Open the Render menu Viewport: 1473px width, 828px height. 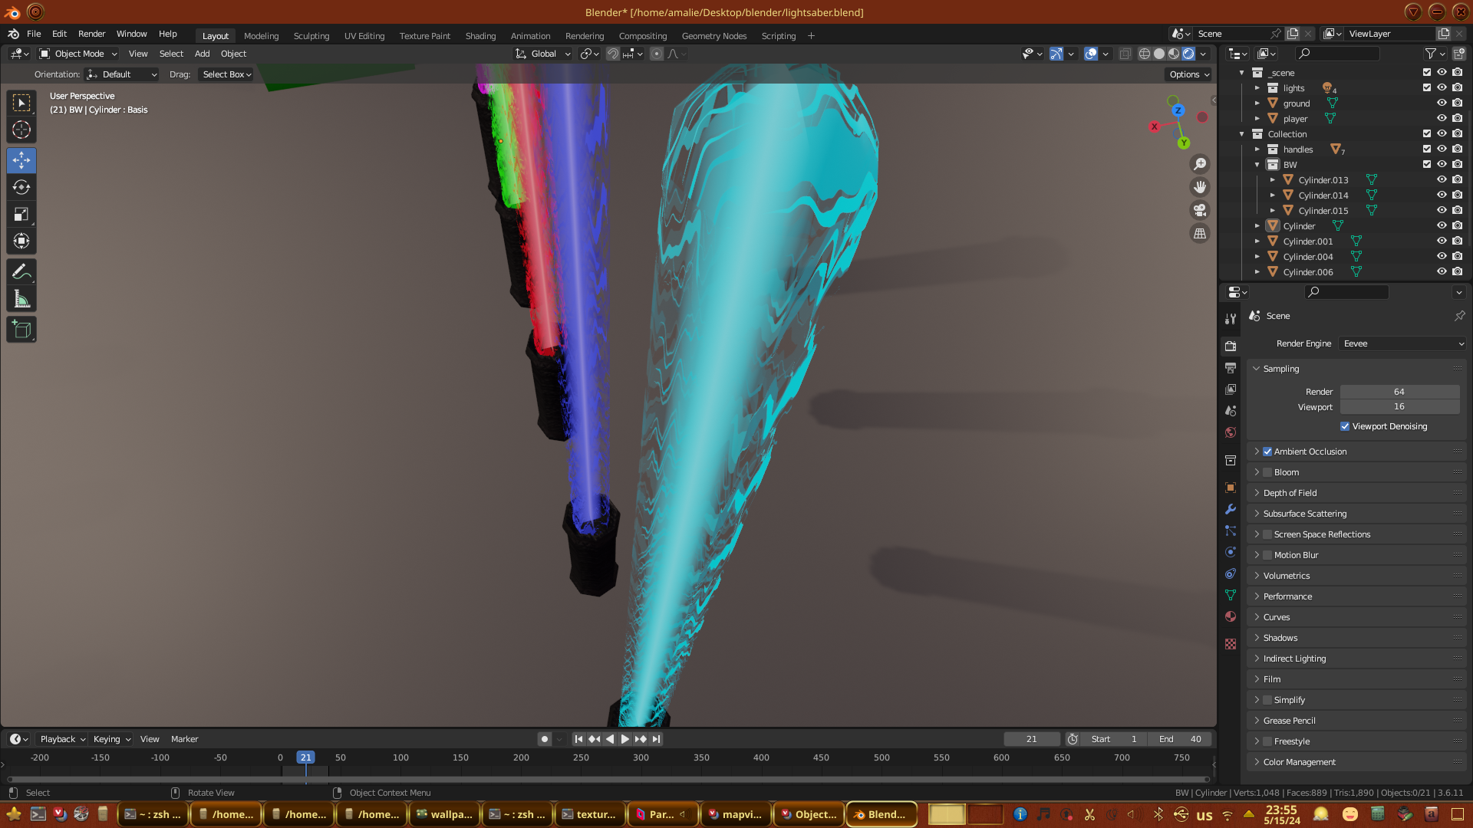[91, 34]
